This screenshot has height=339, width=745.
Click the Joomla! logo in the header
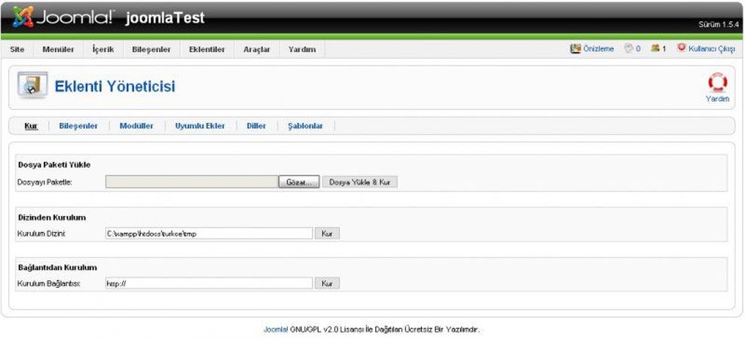[x=64, y=17]
